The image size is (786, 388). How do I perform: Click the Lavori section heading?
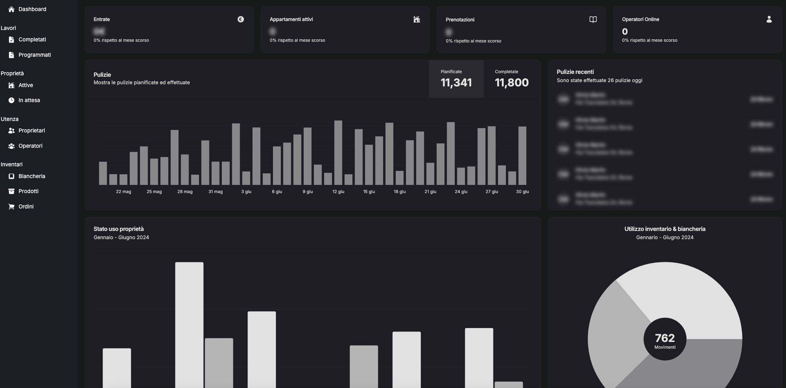click(x=8, y=28)
